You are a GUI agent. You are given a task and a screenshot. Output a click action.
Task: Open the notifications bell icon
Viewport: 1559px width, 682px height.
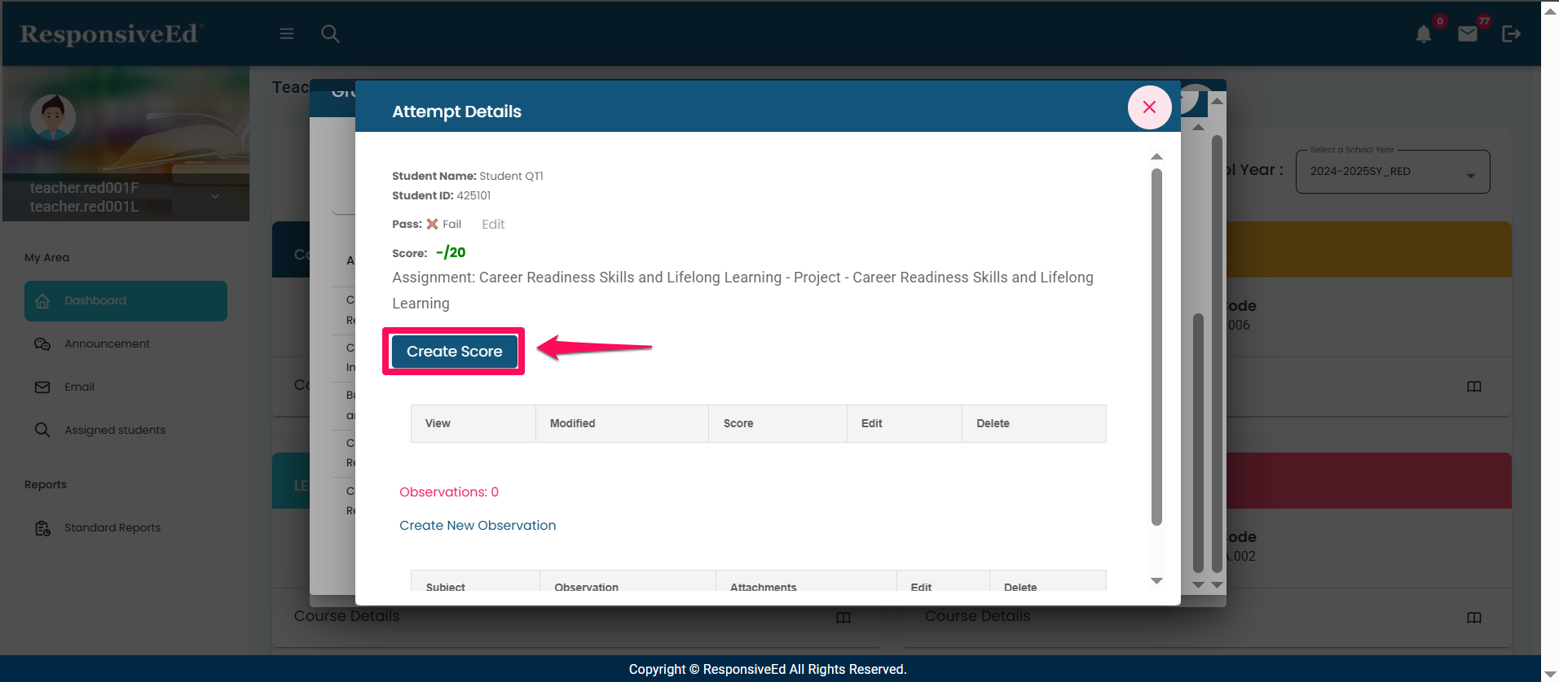[x=1423, y=34]
